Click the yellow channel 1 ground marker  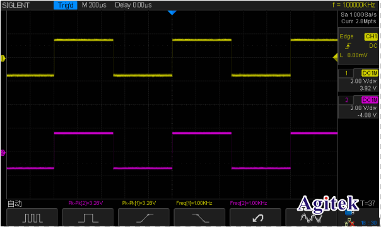point(3,58)
